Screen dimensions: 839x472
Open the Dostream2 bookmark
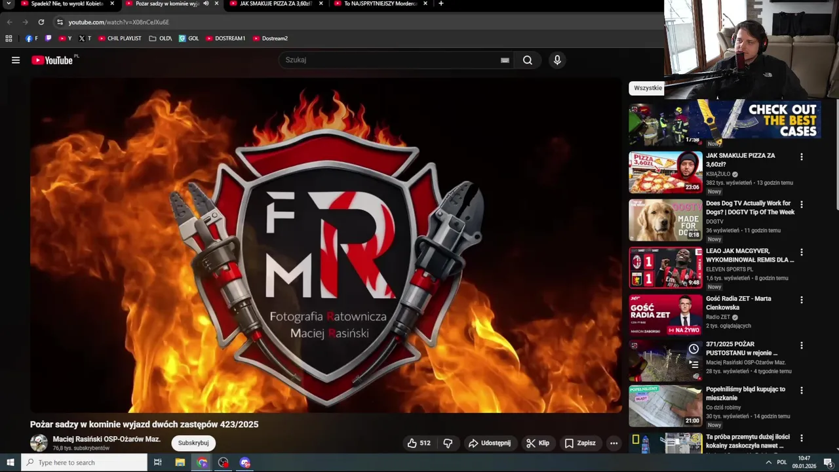click(270, 38)
